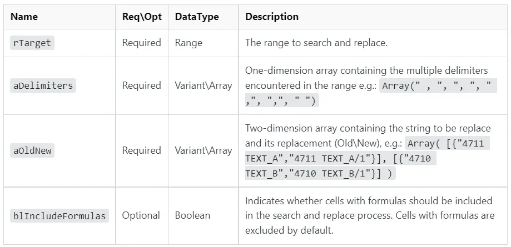Click Required in the aOldNew row
This screenshot has height=247, width=511.
click(x=142, y=150)
